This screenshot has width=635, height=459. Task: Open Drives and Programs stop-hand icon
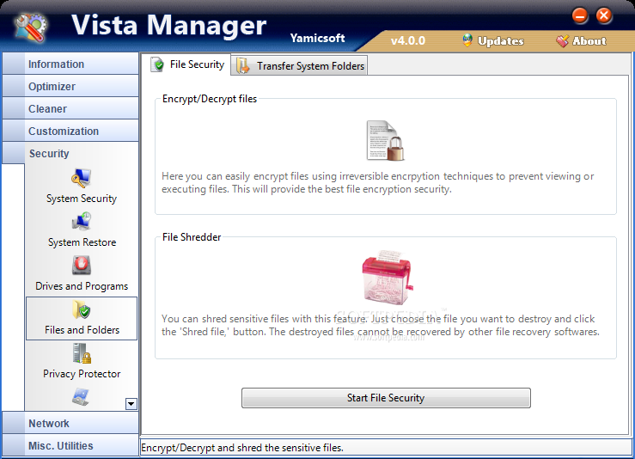pyautogui.click(x=82, y=266)
